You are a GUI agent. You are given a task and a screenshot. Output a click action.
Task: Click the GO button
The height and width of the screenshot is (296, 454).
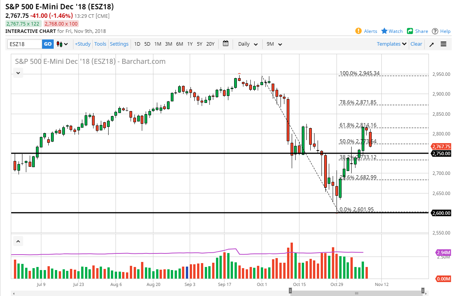coord(48,44)
